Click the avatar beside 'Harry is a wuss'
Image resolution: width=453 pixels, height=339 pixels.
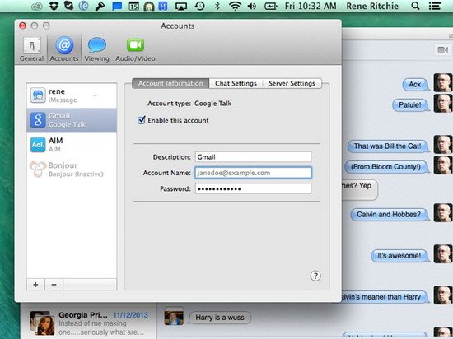point(174,317)
